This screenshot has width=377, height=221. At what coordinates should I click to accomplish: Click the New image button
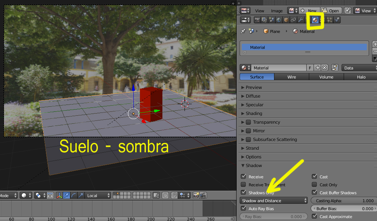[309, 10]
